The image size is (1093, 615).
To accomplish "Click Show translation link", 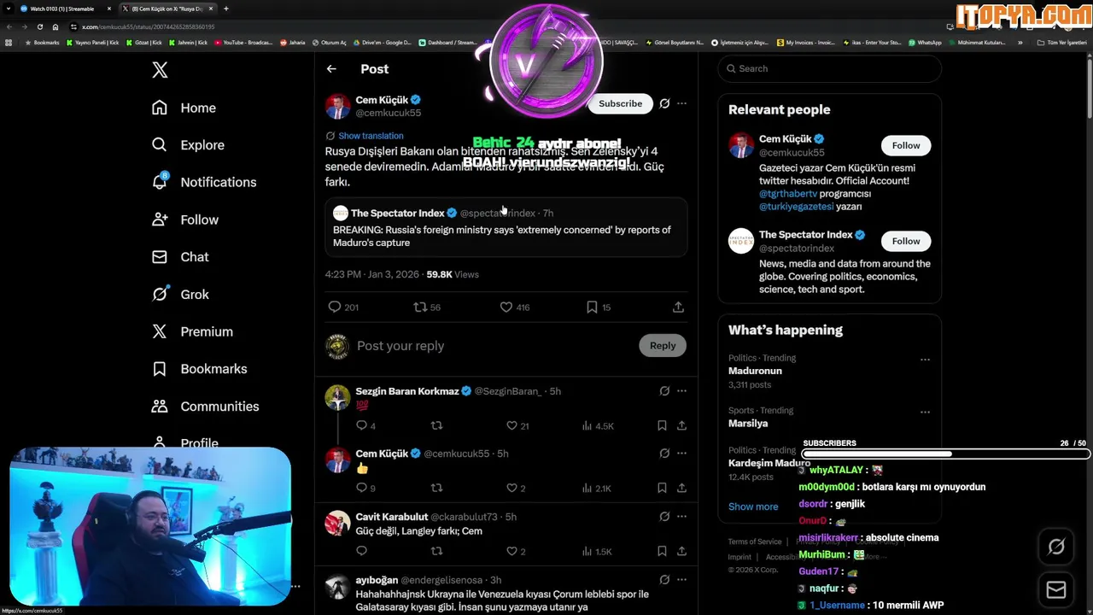I will click(371, 136).
